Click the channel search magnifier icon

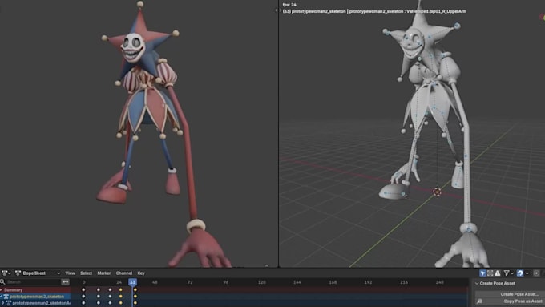point(2,281)
